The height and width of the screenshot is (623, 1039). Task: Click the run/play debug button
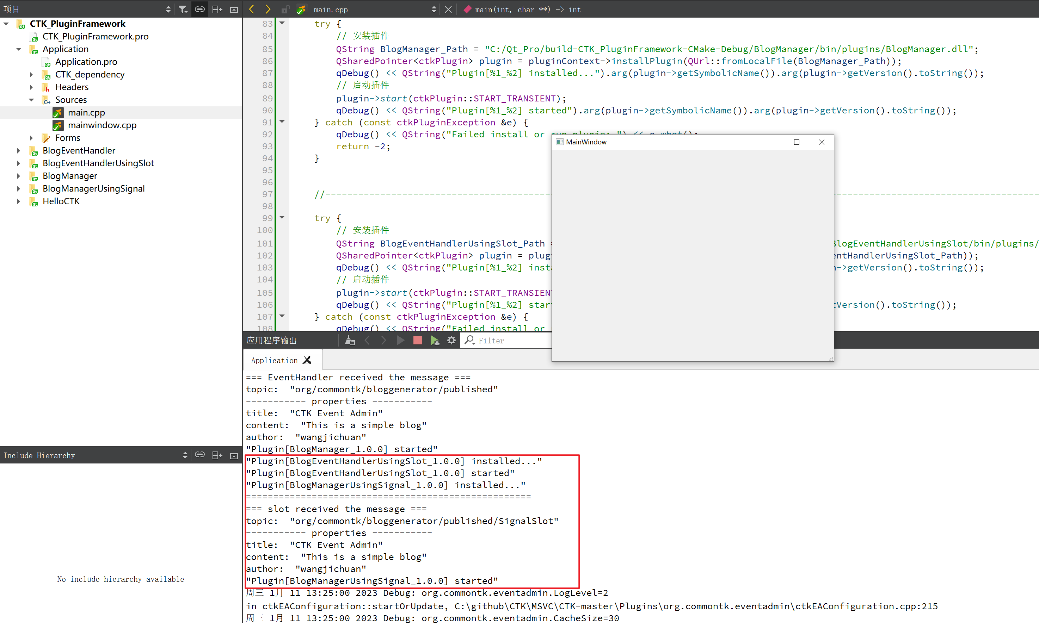tap(434, 340)
